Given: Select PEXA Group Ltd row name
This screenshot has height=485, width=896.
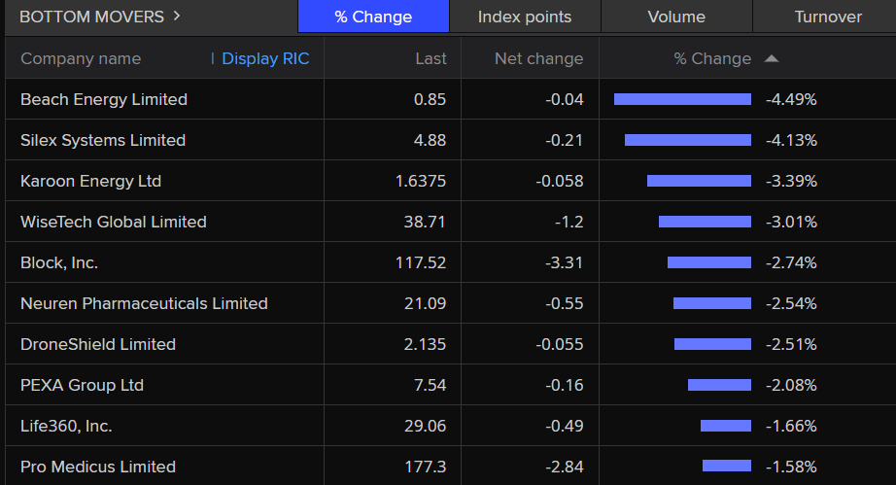Looking at the screenshot, I should click(x=82, y=385).
